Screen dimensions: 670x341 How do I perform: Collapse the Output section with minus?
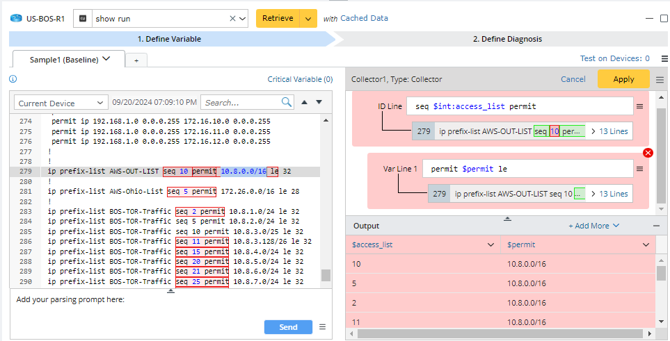click(x=655, y=226)
